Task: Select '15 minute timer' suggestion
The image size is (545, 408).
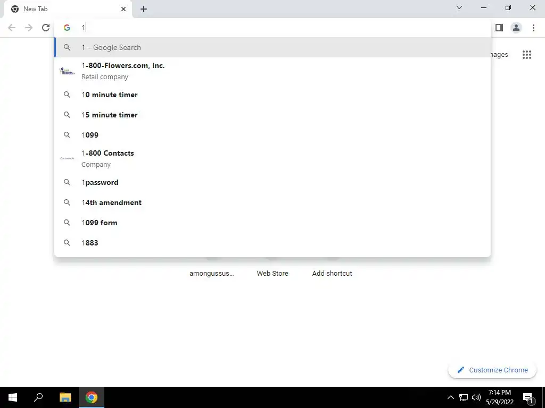Action: point(272,115)
